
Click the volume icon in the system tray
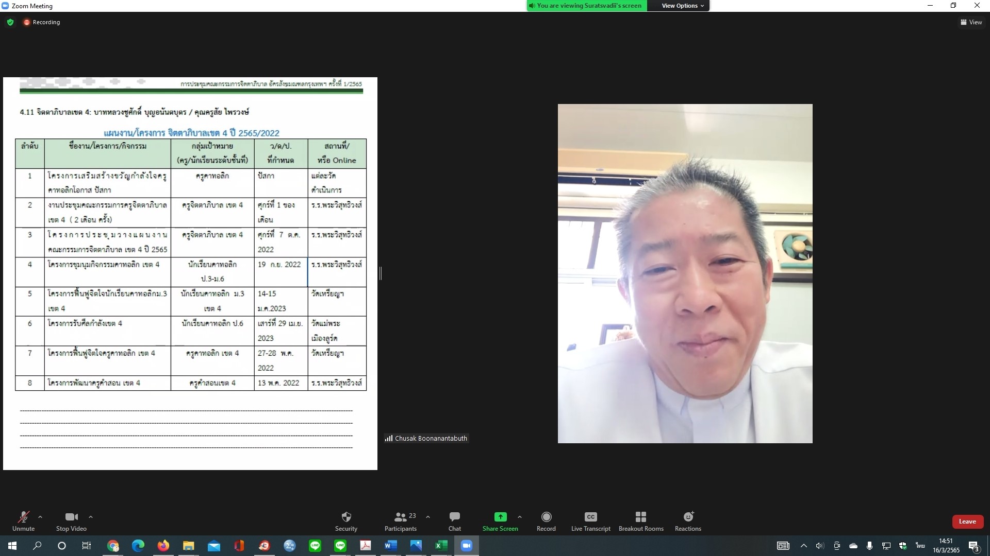pos(820,546)
